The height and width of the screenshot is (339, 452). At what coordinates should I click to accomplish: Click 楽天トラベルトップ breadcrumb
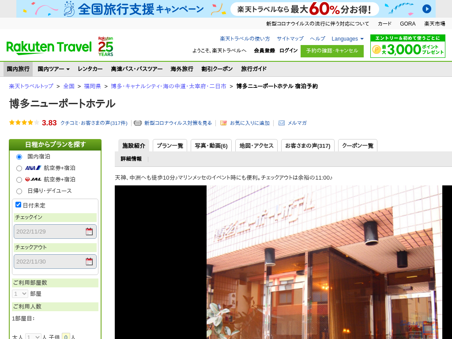pyautogui.click(x=31, y=86)
